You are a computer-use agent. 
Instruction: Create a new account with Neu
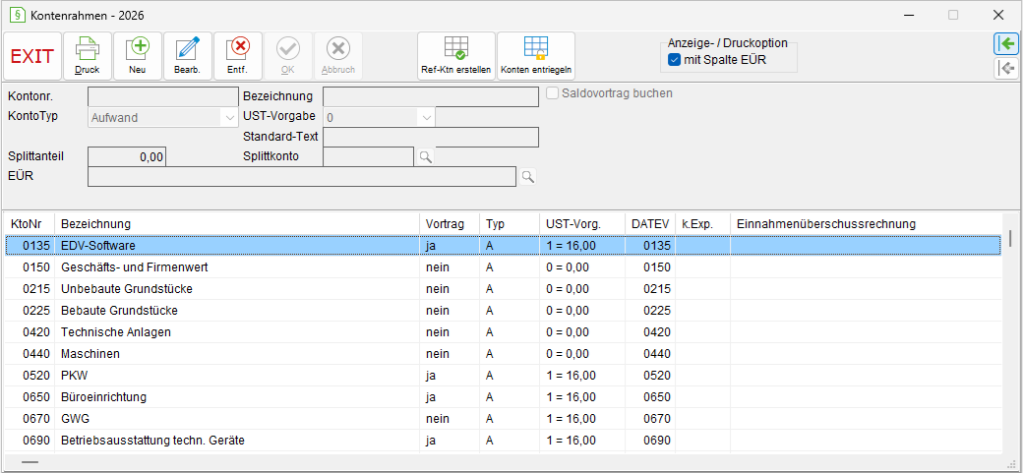click(x=138, y=56)
